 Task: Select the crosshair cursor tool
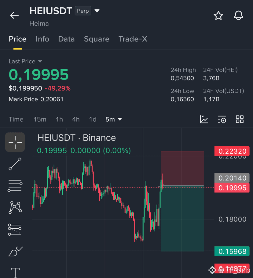[15, 142]
